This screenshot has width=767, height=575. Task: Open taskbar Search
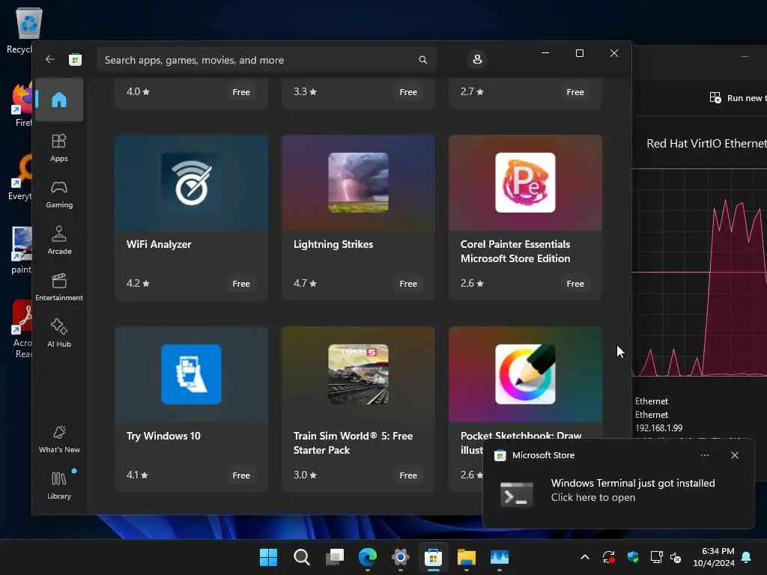[301, 557]
